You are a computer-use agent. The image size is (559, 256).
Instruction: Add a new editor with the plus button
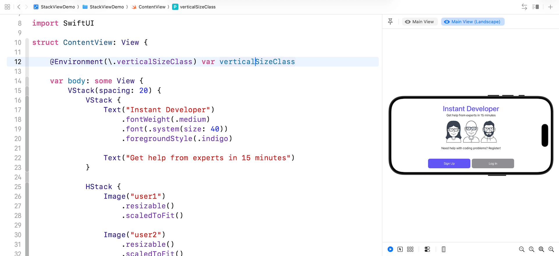click(550, 7)
